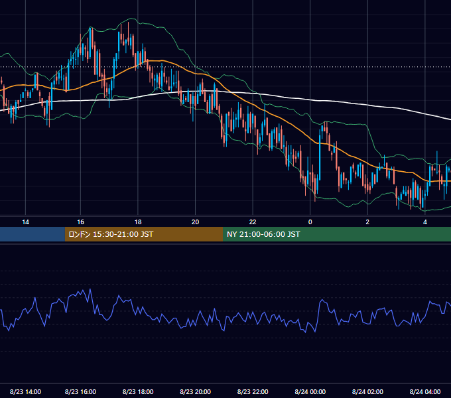The image size is (451, 398).
Task: Click the 8/23 14:00 date label
Action: [25, 391]
